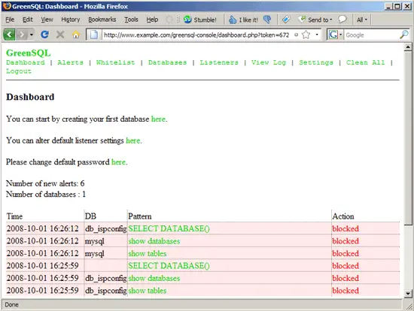
Task: Open the Whitelist navigation link
Action: point(115,62)
